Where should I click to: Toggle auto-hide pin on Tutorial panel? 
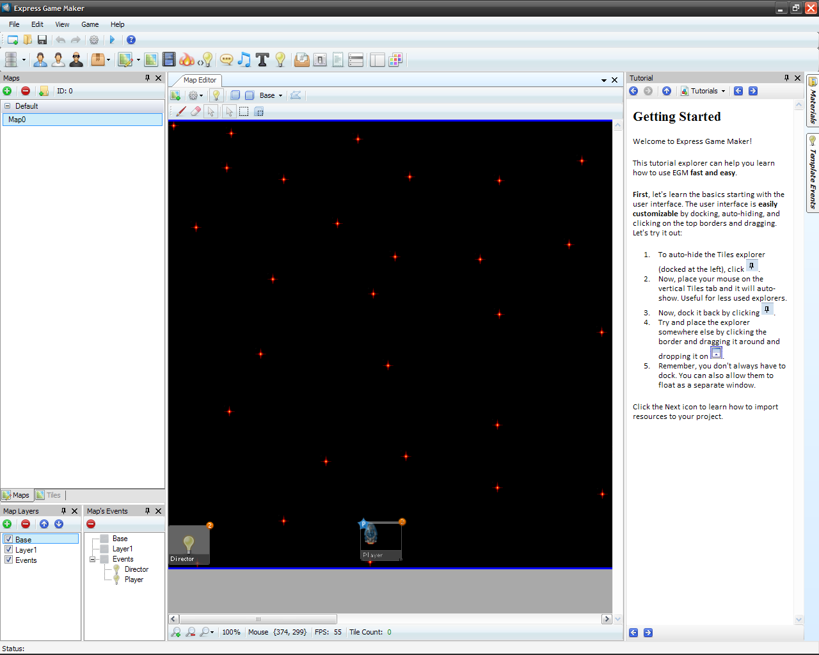click(786, 78)
